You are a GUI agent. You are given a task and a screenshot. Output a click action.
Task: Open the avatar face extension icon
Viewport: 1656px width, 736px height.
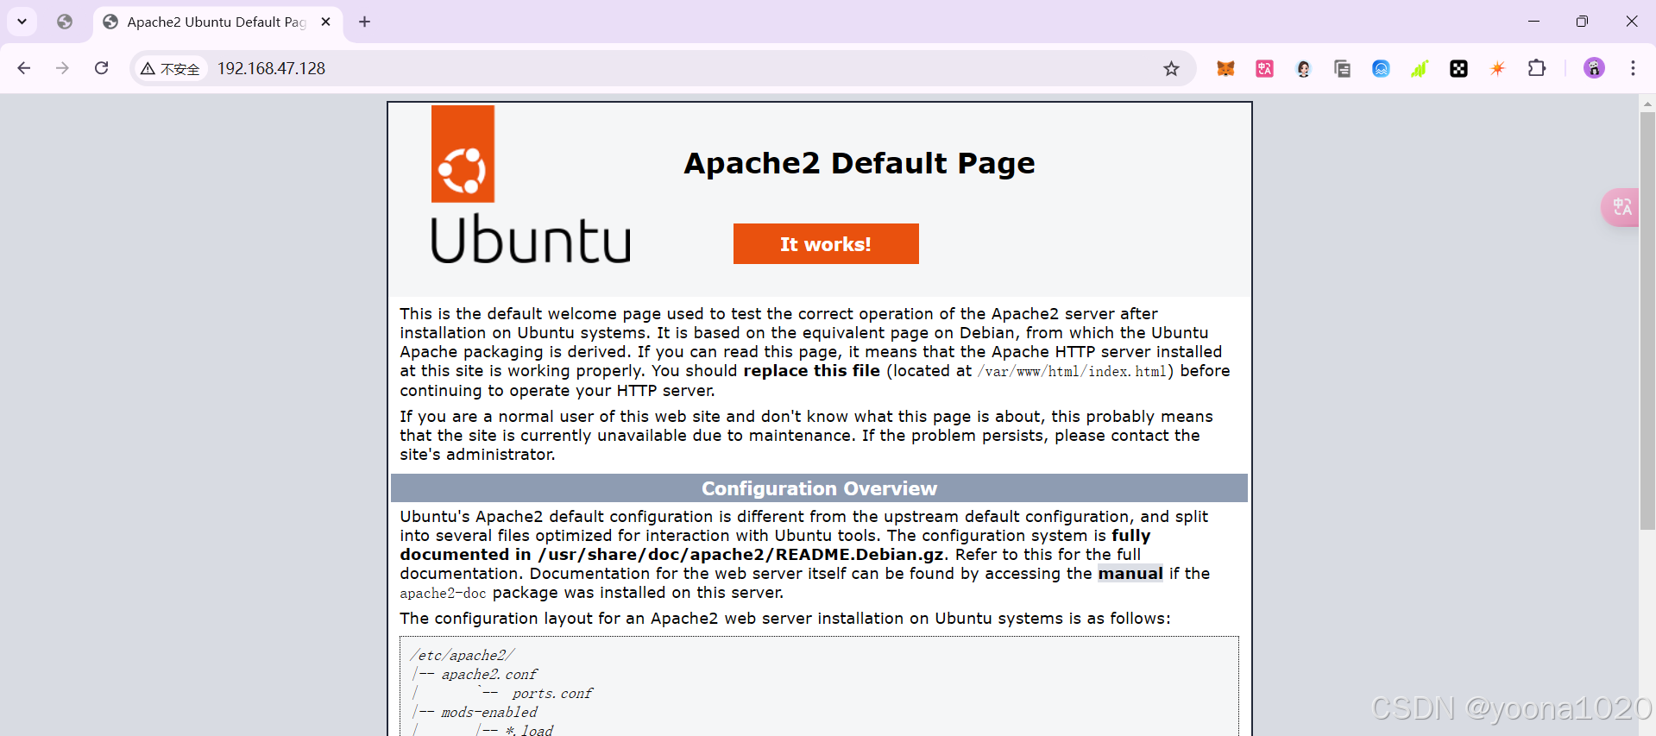pos(1303,69)
